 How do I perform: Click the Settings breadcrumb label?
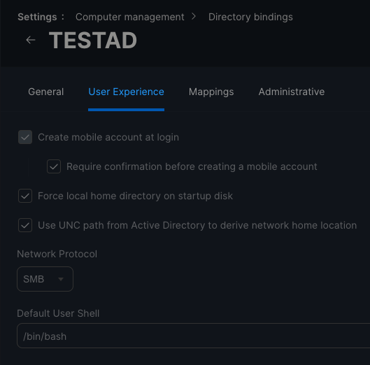pyautogui.click(x=37, y=17)
